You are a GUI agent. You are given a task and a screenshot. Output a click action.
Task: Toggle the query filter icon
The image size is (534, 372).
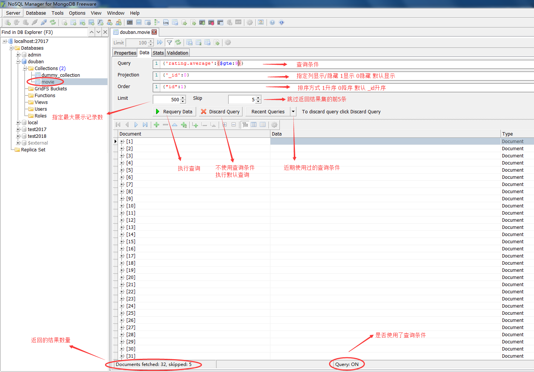click(169, 42)
